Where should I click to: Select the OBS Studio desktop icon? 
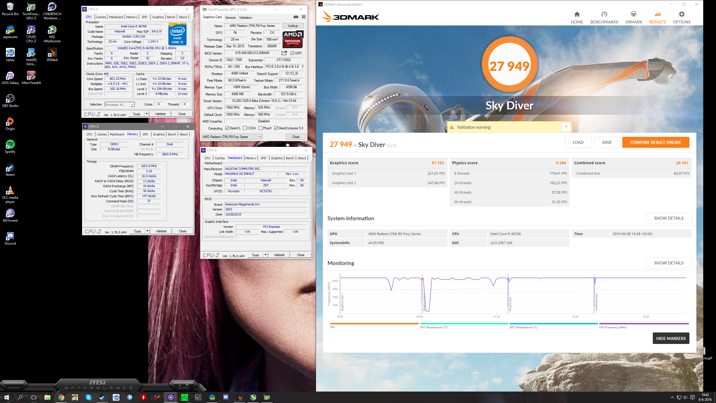click(10, 101)
